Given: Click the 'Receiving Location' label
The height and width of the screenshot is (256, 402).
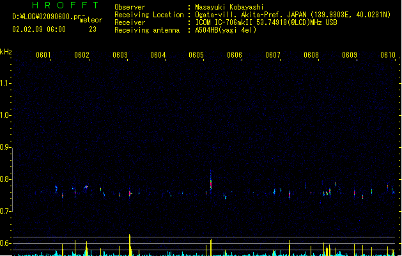Looking at the screenshot, I should (x=149, y=15).
